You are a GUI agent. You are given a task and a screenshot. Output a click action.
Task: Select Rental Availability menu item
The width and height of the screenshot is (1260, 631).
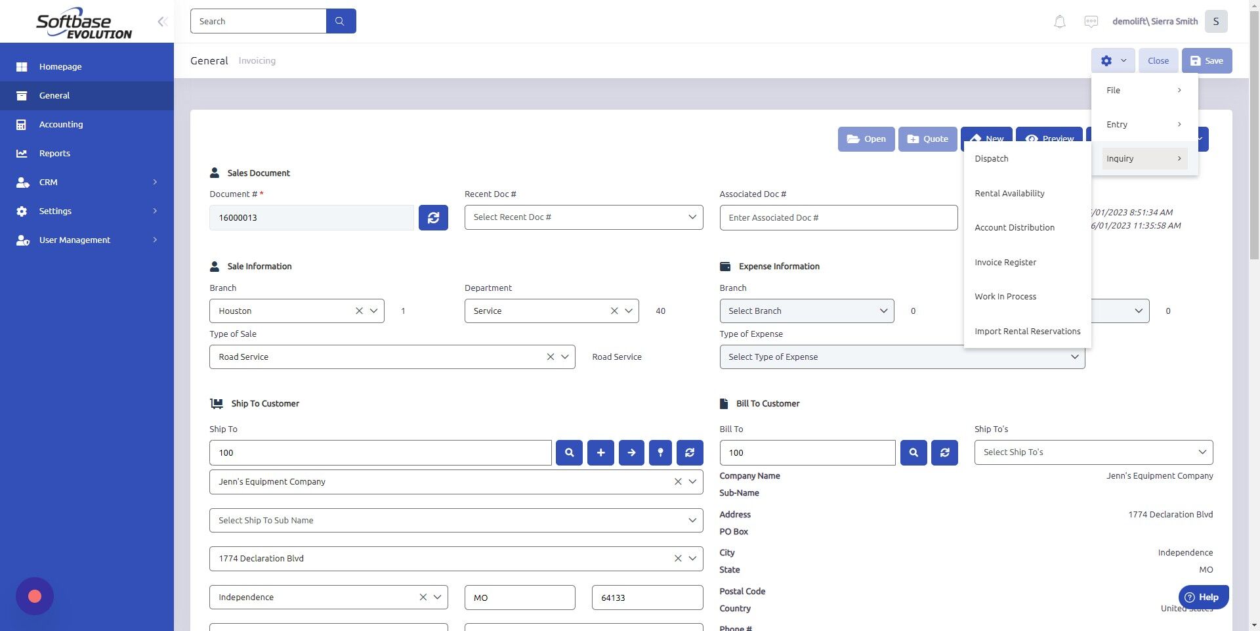[x=1027, y=193]
